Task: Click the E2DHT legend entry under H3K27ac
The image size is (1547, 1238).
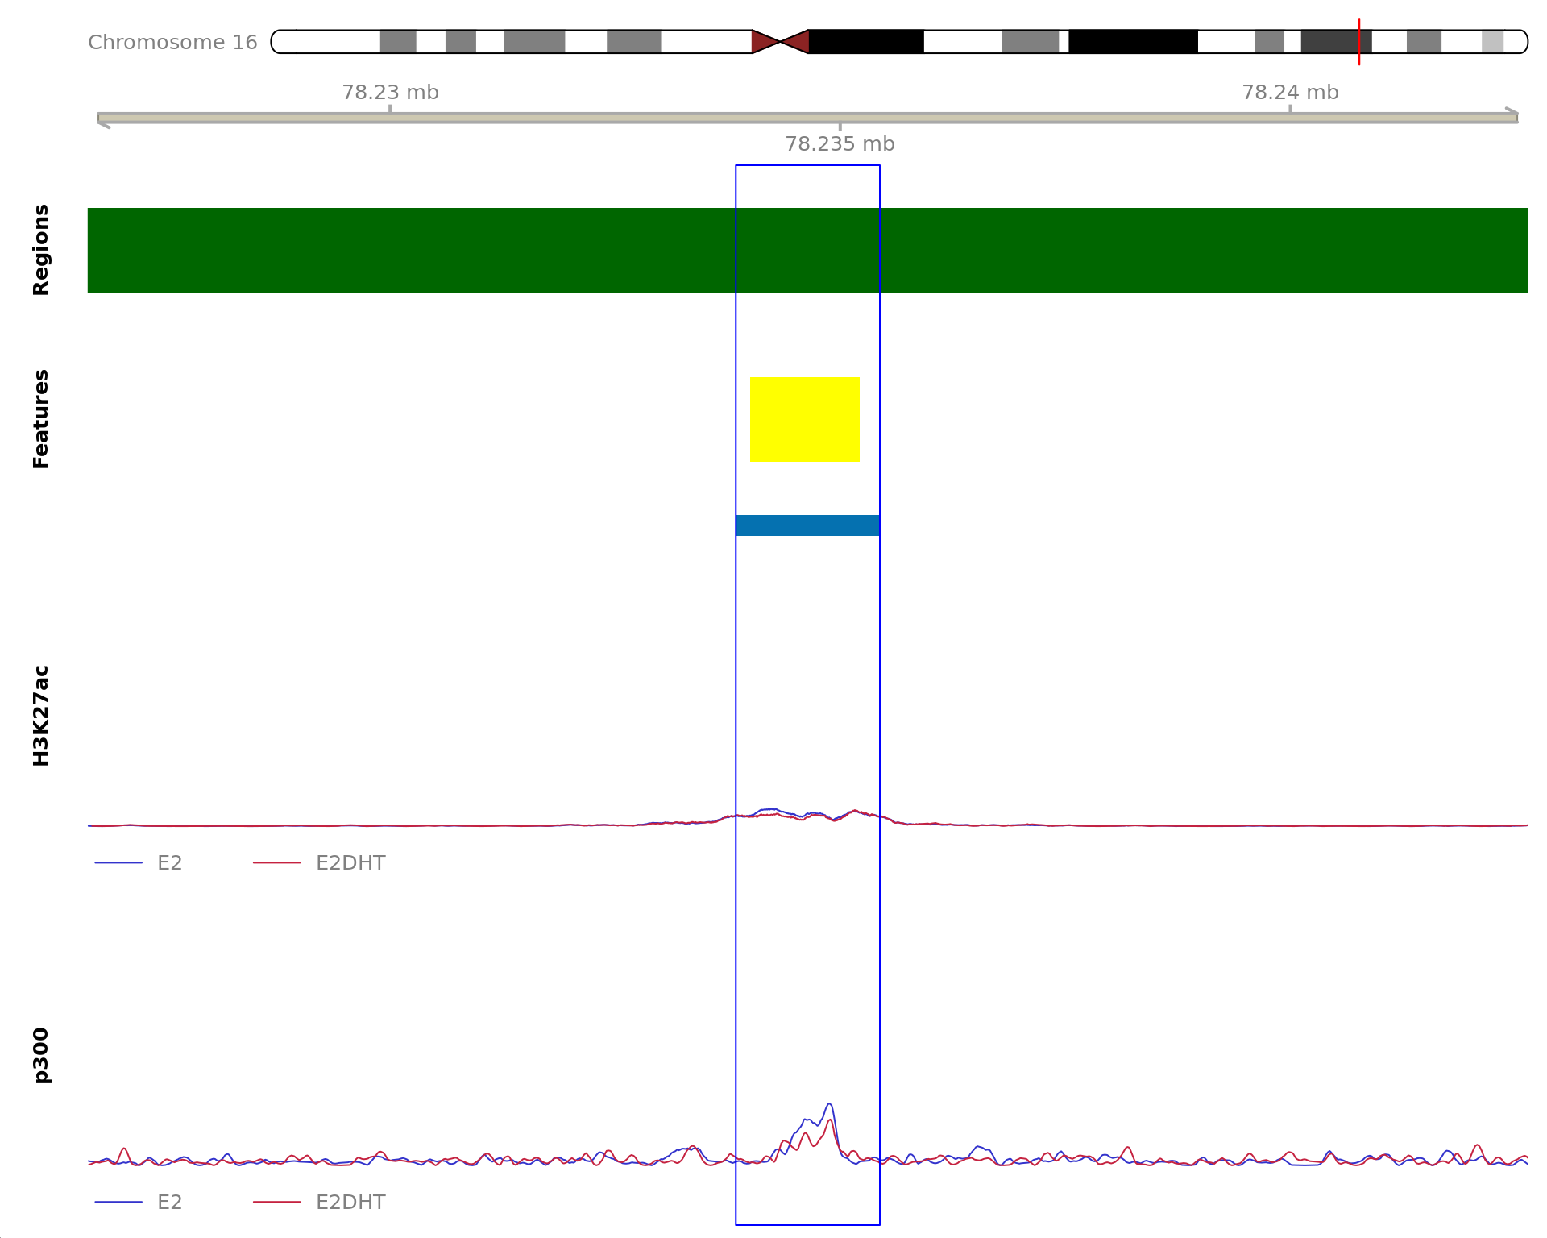Action: tap(319, 863)
